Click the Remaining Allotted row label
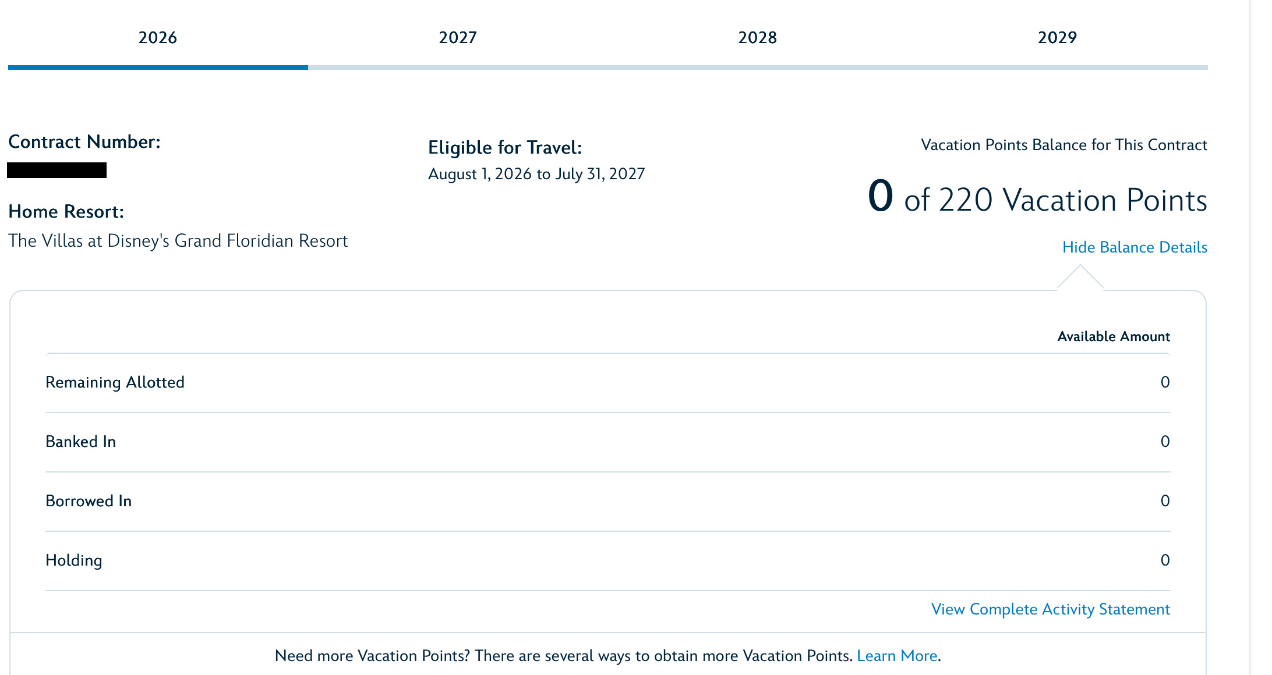1272x675 pixels. tap(115, 382)
